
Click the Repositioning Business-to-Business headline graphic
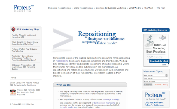[x=101, y=38]
